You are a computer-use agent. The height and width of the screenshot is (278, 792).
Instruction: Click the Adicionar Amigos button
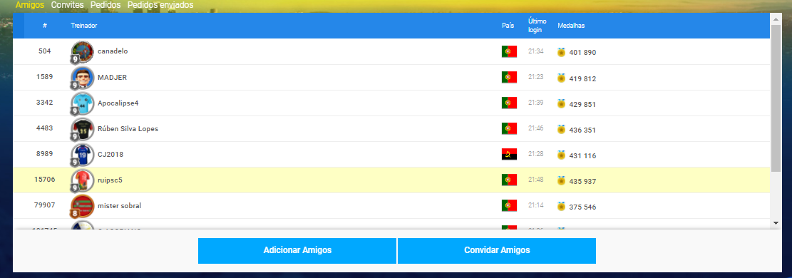[x=297, y=251]
